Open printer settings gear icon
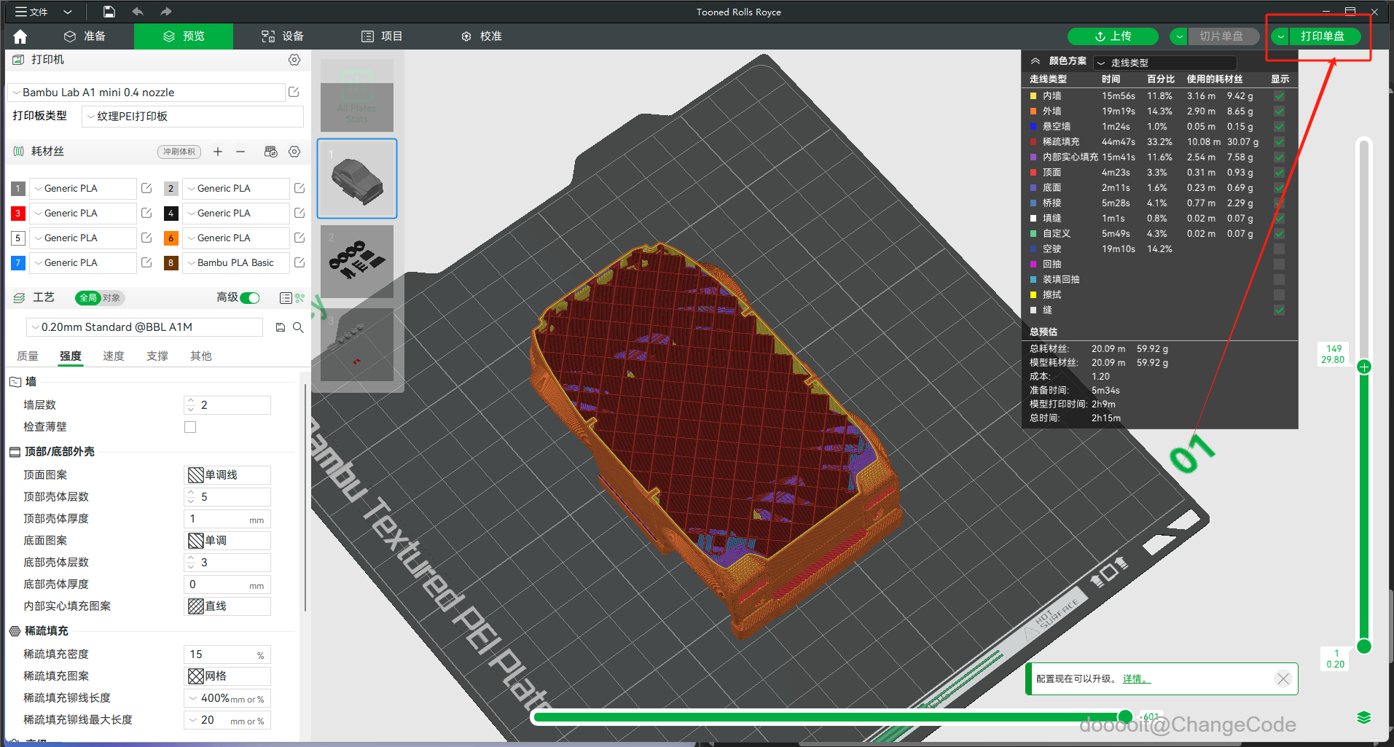The height and width of the screenshot is (747, 1394). [x=294, y=60]
